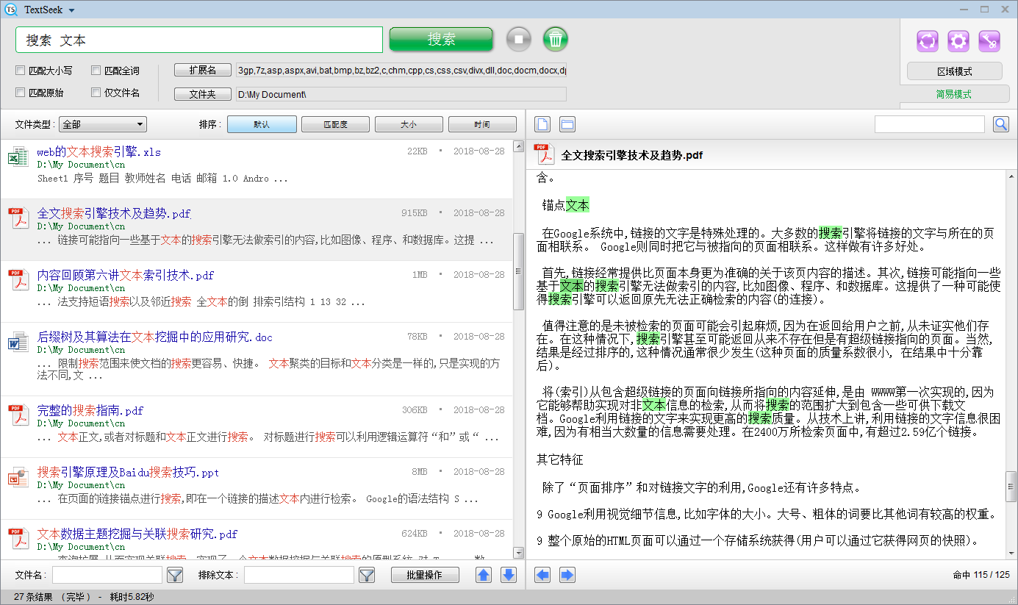Image resolution: width=1018 pixels, height=605 pixels.
Task: Open folder icon in preview toolbar
Action: coord(567,124)
